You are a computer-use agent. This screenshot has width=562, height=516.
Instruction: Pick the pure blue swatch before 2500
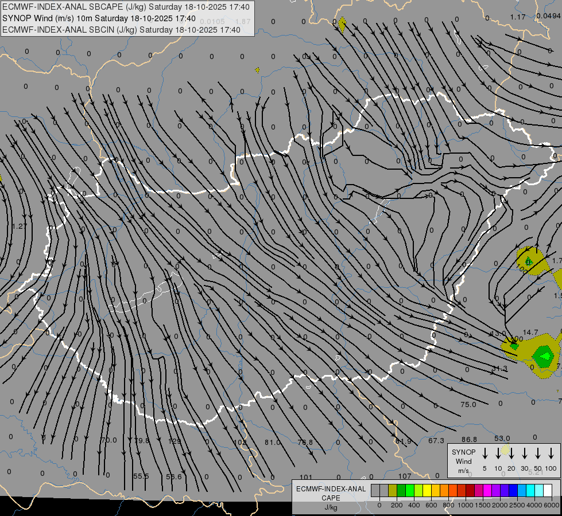click(x=513, y=491)
